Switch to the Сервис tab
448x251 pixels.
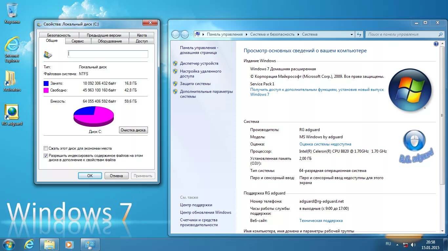click(78, 41)
